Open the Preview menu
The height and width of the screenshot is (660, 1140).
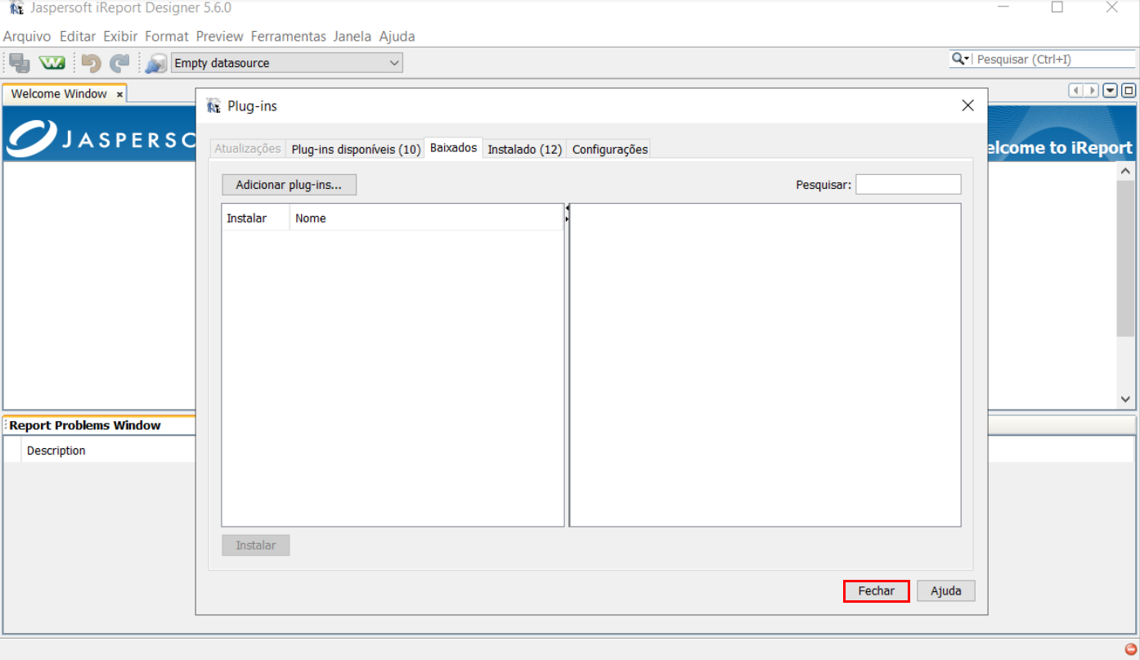tap(220, 36)
